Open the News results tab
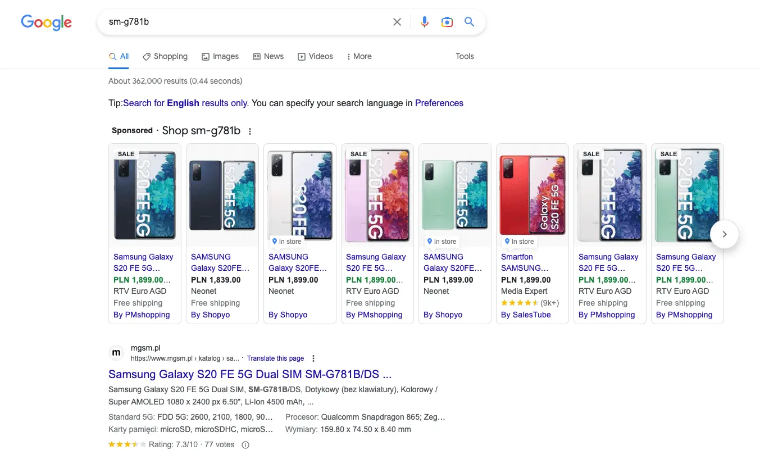This screenshot has width=760, height=459. click(268, 56)
